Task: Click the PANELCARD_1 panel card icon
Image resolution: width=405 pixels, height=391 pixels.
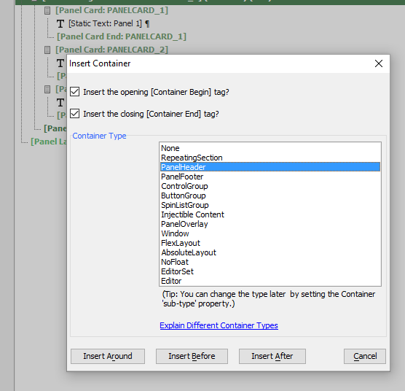Action: [x=47, y=11]
